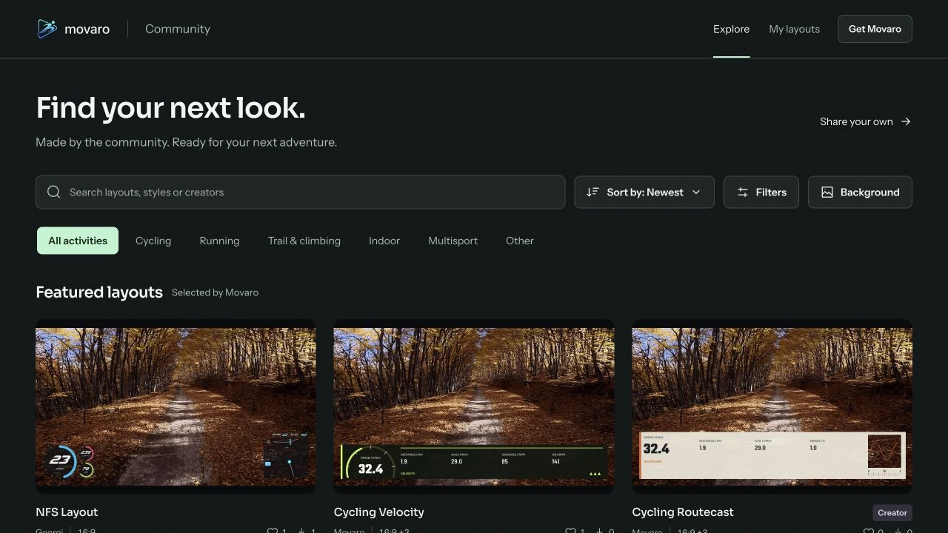Viewport: 948px width, 533px height.
Task: Click the Cycling Routecast title
Action: point(683,512)
